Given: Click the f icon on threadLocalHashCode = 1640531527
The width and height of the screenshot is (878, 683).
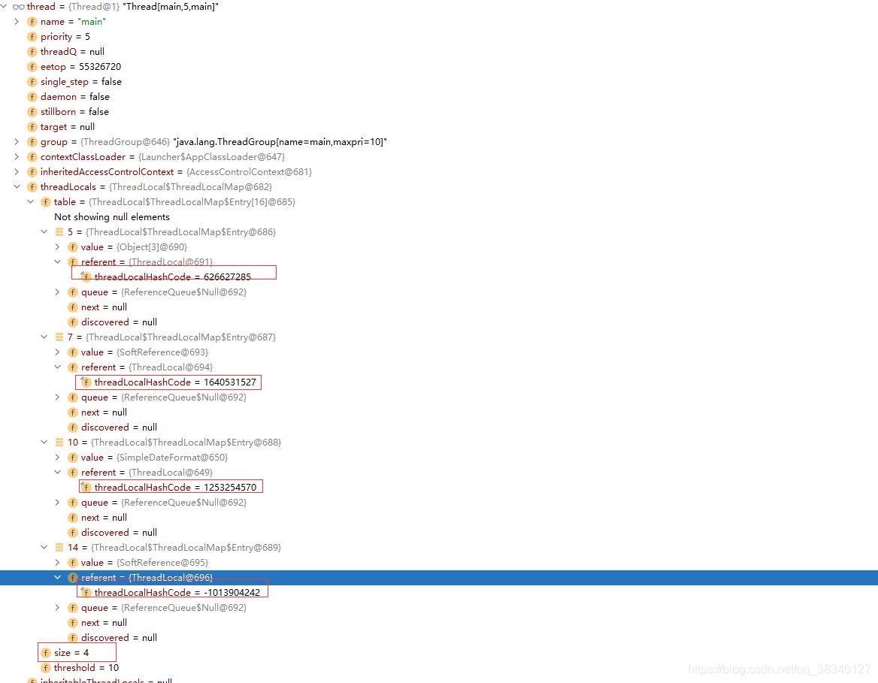Looking at the screenshot, I should click(86, 382).
